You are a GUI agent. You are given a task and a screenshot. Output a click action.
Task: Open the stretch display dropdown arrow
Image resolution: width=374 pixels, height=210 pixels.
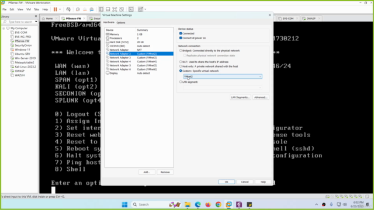point(145,9)
